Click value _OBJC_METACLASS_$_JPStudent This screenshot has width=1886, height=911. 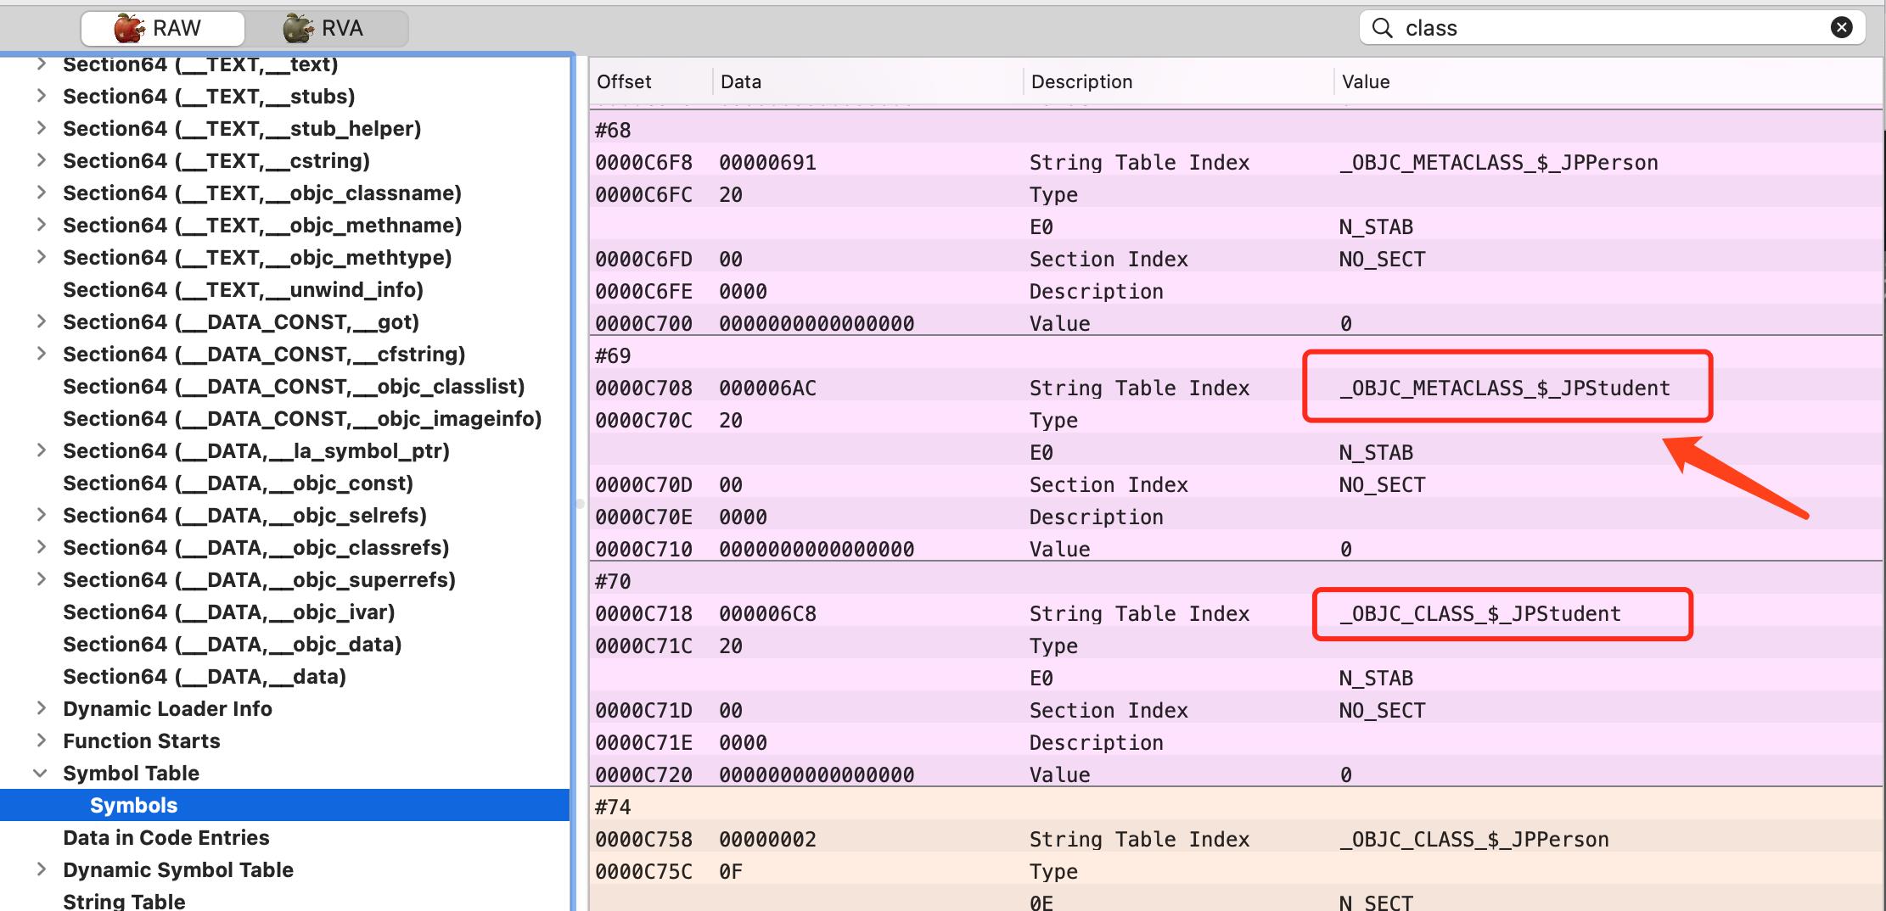(1504, 388)
